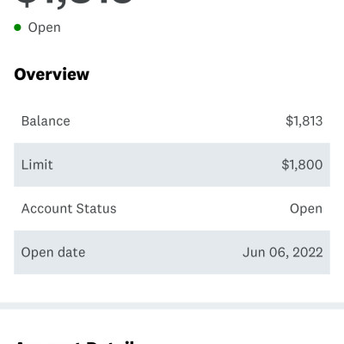Click the $1,813 balance value
344x344 pixels.
[x=304, y=121]
